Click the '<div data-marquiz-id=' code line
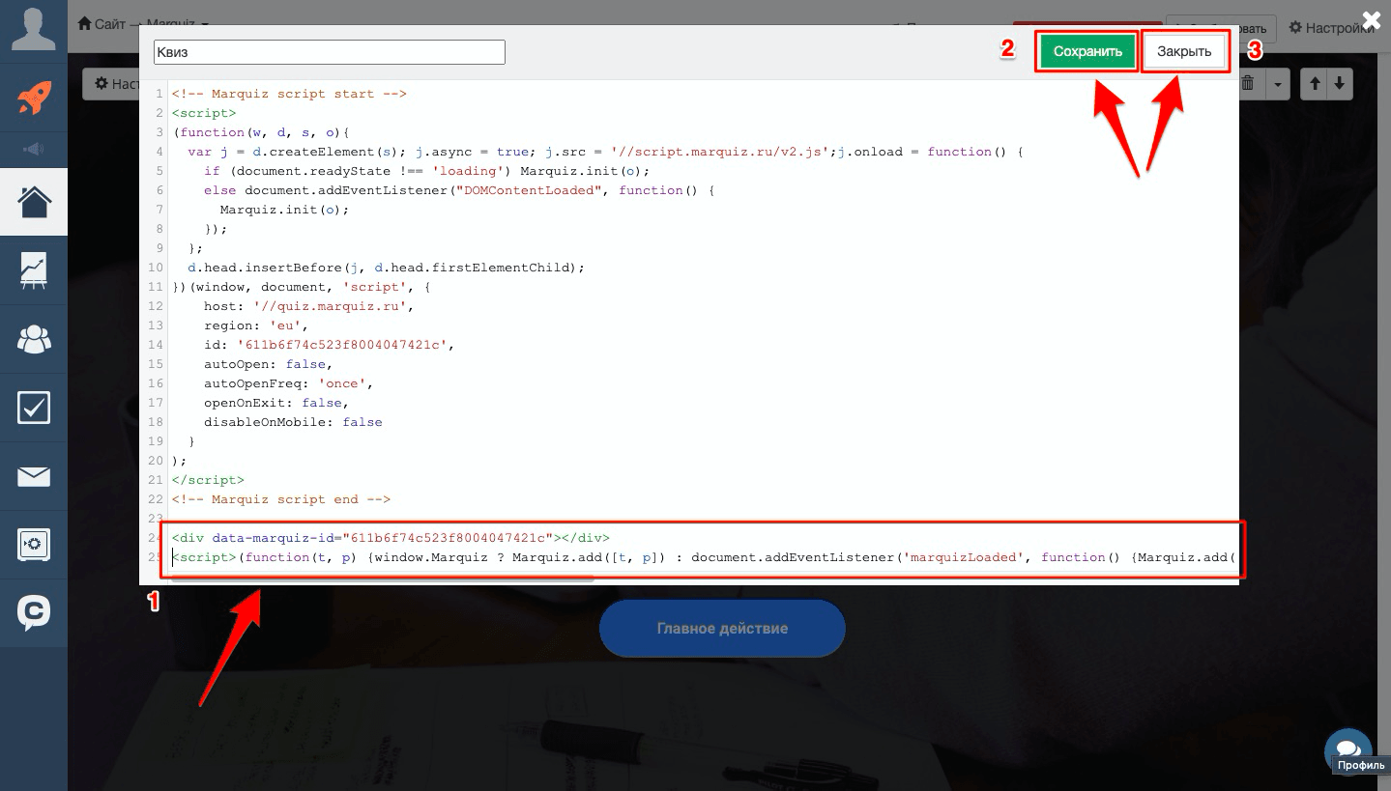The width and height of the screenshot is (1391, 791). click(391, 538)
